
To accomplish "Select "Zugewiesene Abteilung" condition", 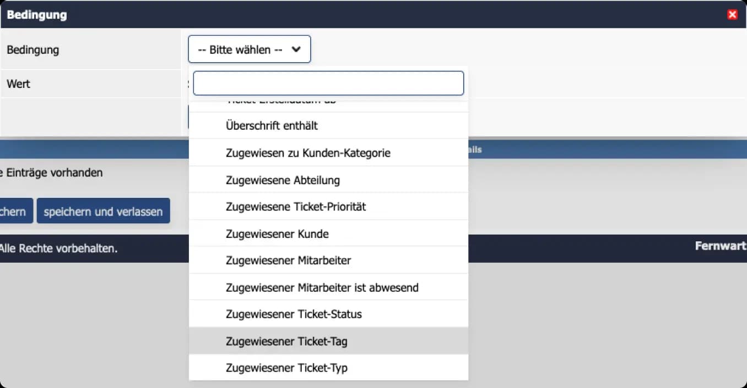I will 283,180.
